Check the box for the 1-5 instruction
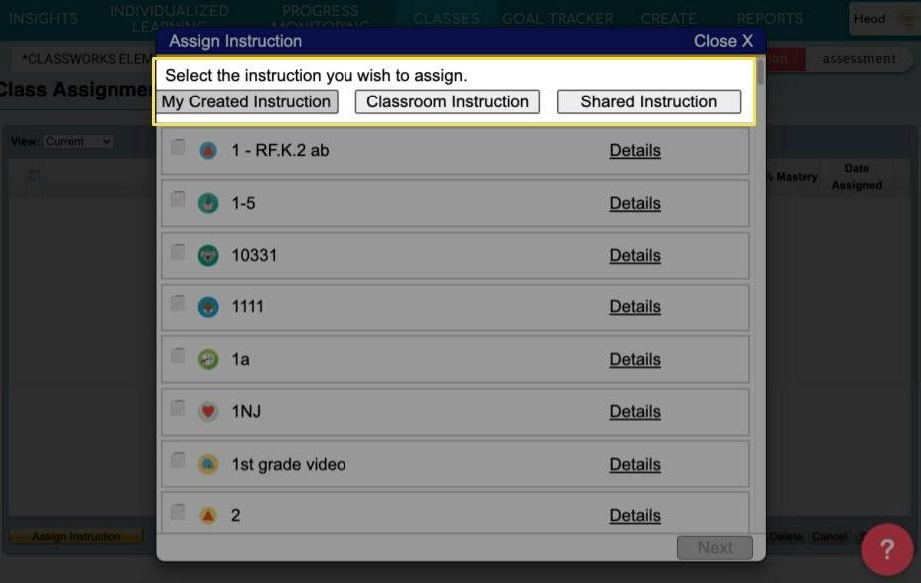The width and height of the screenshot is (921, 583). [178, 198]
